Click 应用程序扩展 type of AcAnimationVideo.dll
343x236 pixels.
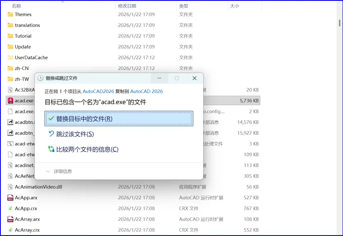(193, 187)
